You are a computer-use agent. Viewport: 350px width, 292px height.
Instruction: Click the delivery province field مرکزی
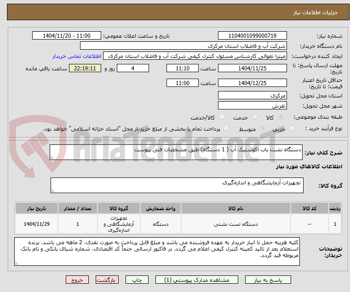tap(252, 96)
